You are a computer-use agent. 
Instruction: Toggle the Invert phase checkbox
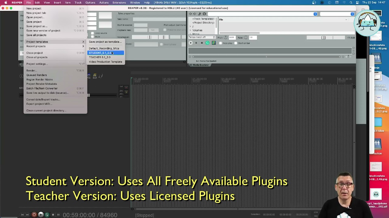tap(161, 44)
